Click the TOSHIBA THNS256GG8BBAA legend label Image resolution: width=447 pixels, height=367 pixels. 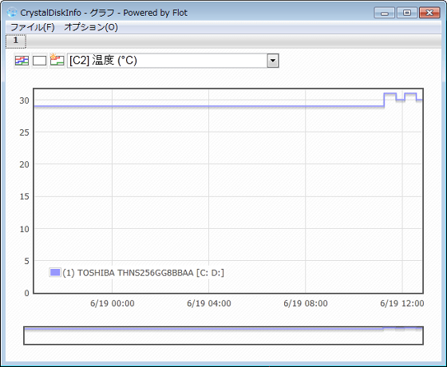point(143,273)
